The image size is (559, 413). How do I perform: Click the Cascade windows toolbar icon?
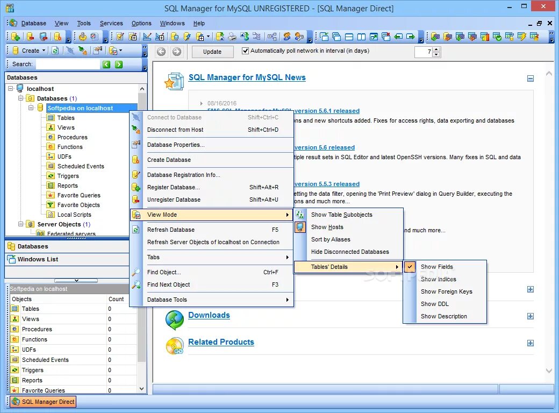coord(336,37)
